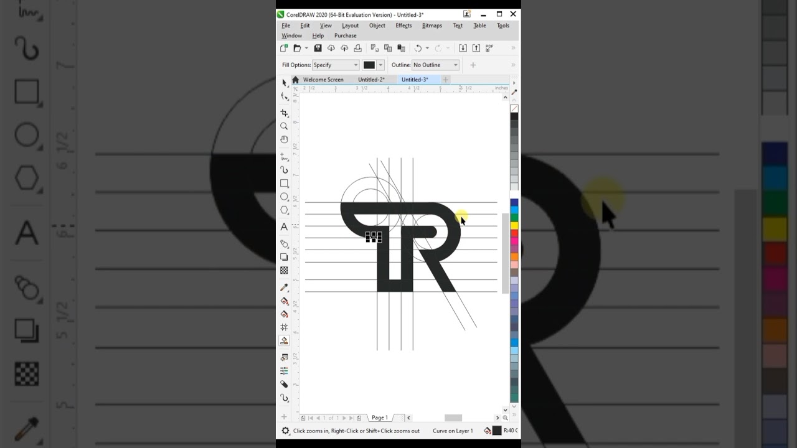
Task: Click the Publish to PDF icon
Action: click(x=489, y=48)
